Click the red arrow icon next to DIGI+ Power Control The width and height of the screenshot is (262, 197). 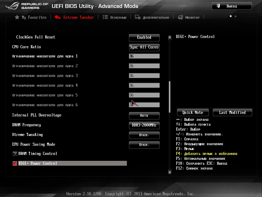pyautogui.click(x=15, y=163)
